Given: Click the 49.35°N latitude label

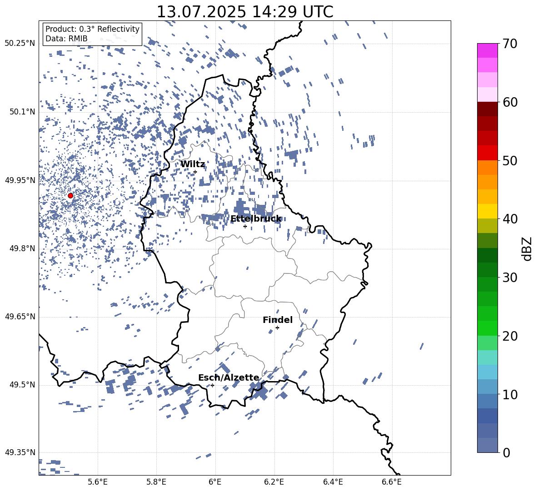Looking at the screenshot, I should (x=20, y=452).
